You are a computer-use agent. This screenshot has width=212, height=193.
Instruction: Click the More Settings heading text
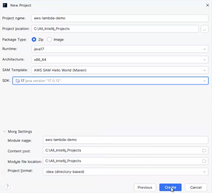click(x=20, y=132)
